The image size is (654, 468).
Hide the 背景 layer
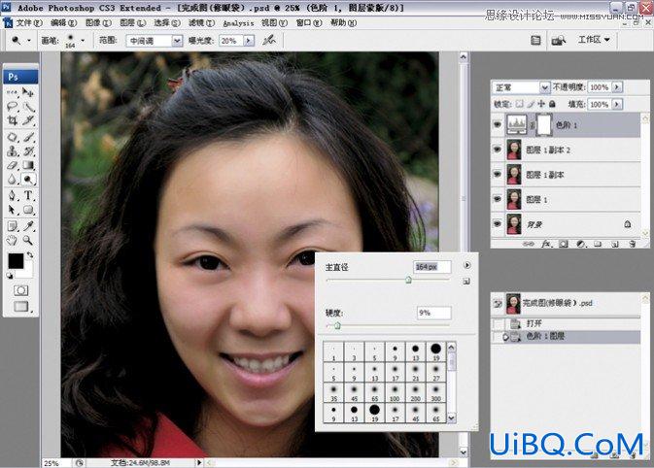point(498,223)
